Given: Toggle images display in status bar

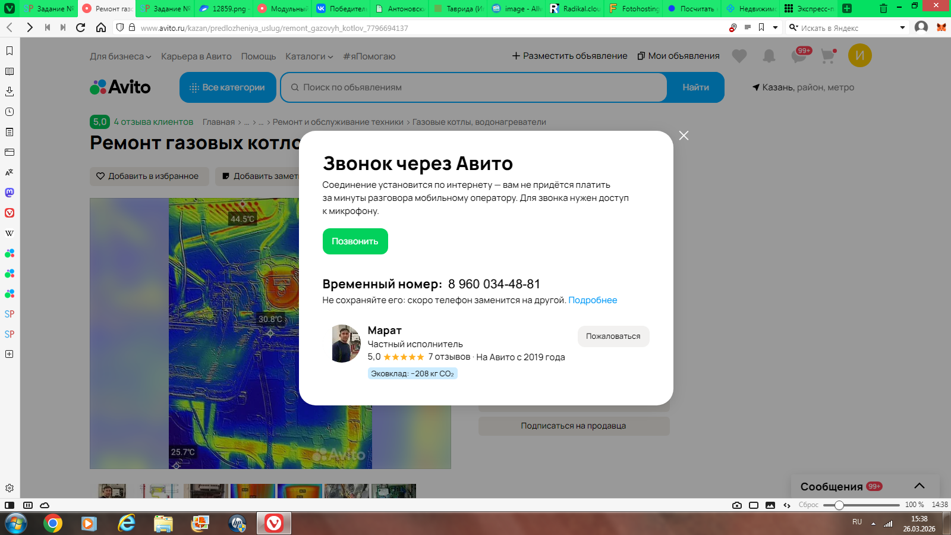Looking at the screenshot, I should coord(770,505).
